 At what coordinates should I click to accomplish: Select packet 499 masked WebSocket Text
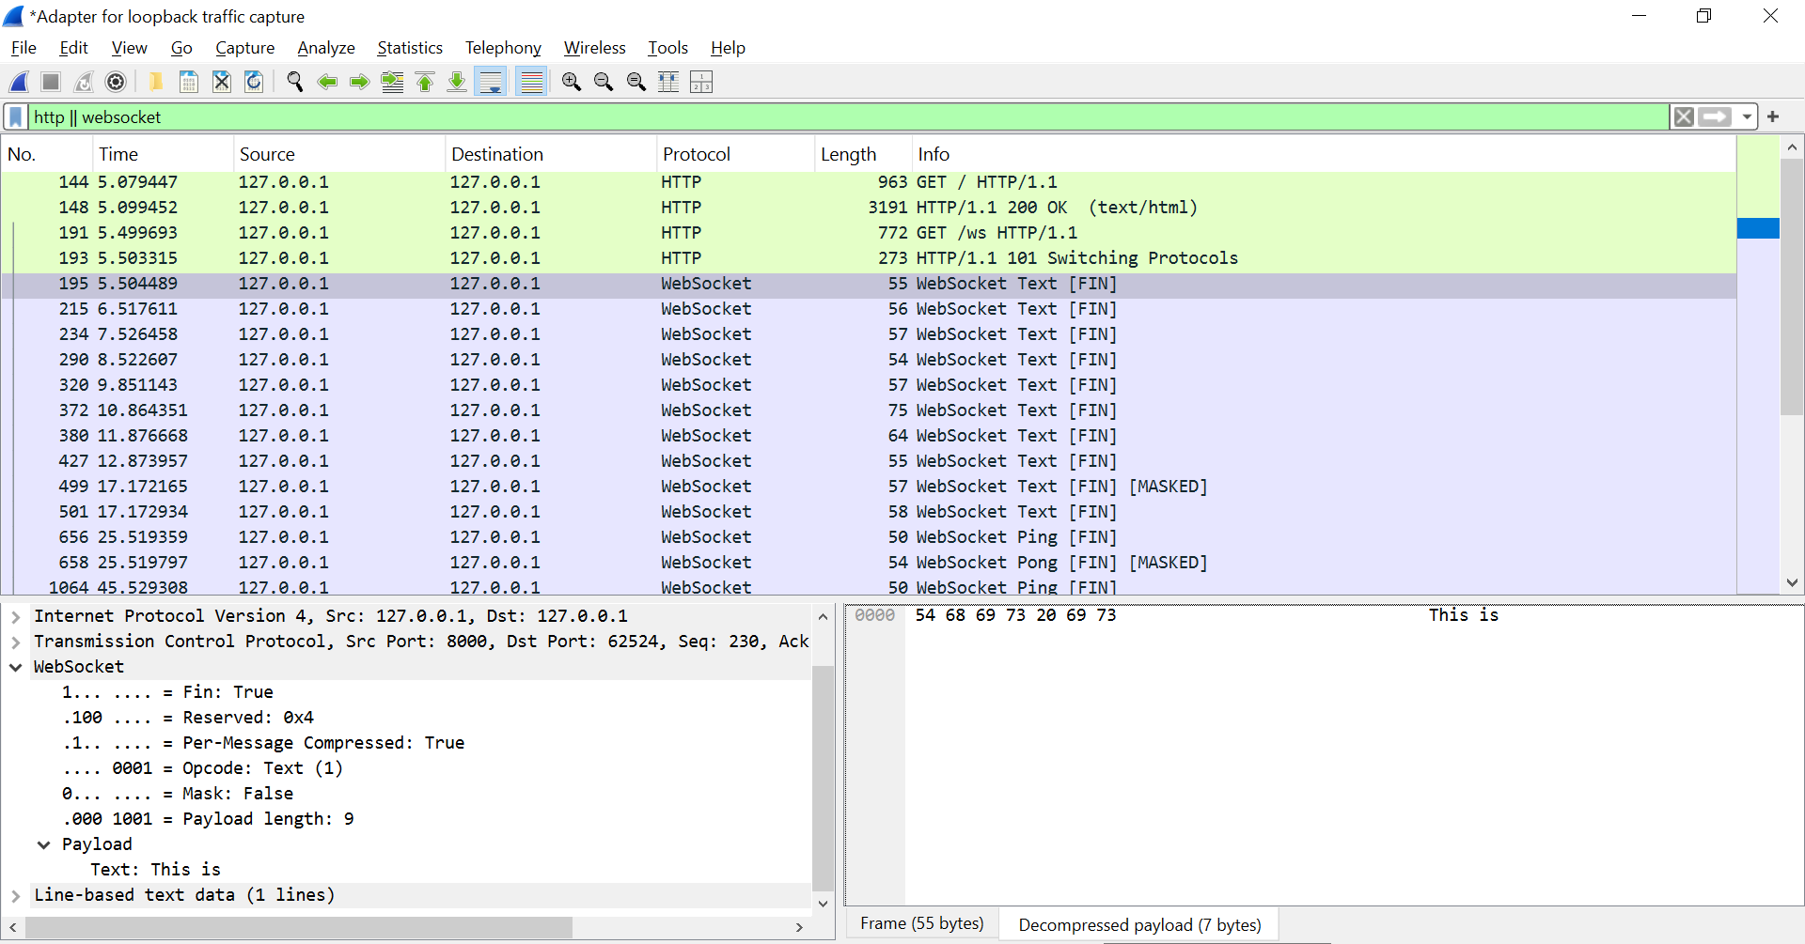tap(869, 487)
